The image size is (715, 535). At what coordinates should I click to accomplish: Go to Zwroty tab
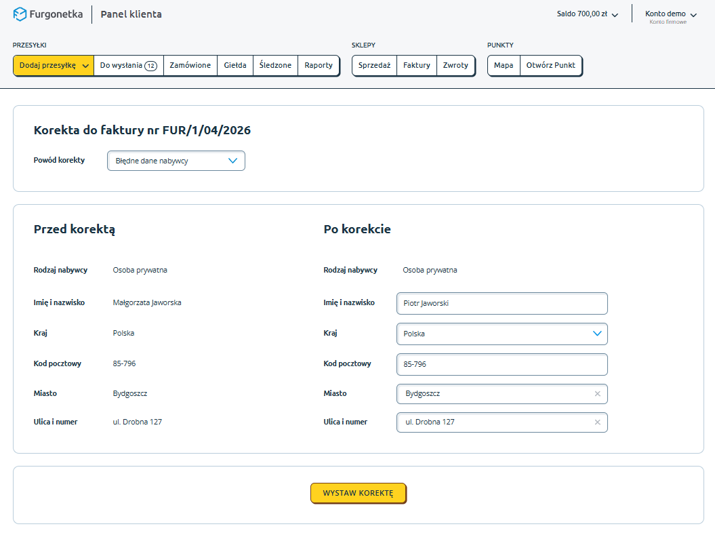(455, 66)
